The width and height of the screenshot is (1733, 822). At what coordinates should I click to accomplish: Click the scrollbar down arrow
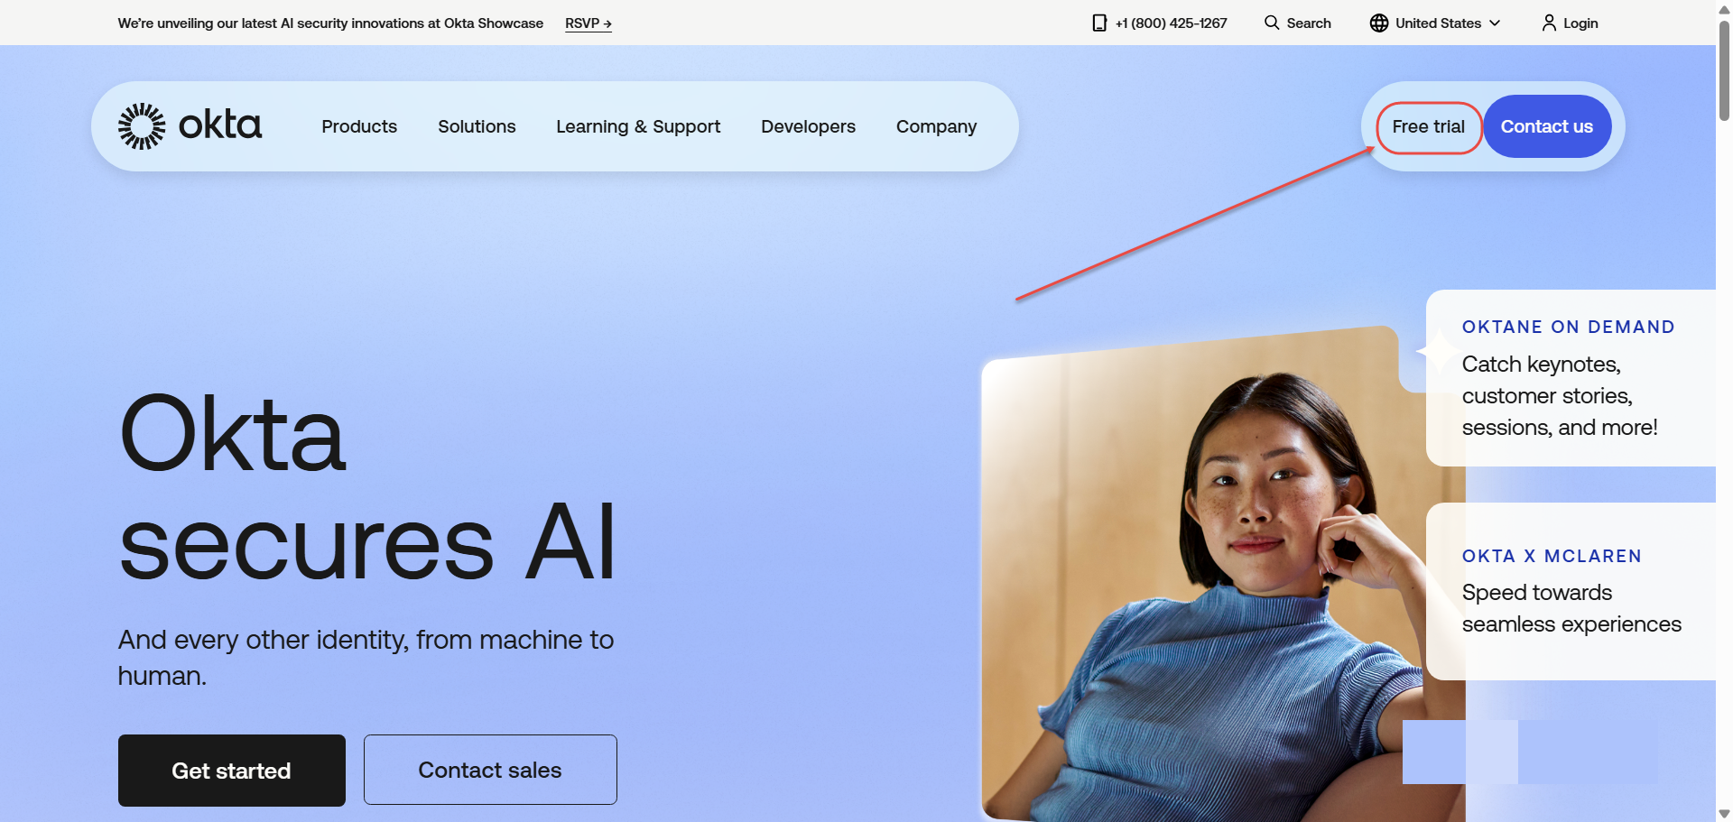[1724, 814]
